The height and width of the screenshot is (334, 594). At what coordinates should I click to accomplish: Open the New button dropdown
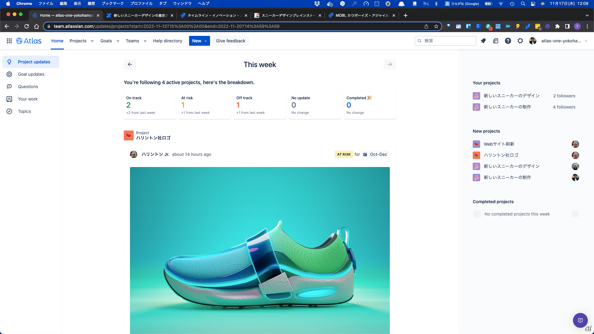click(x=199, y=41)
